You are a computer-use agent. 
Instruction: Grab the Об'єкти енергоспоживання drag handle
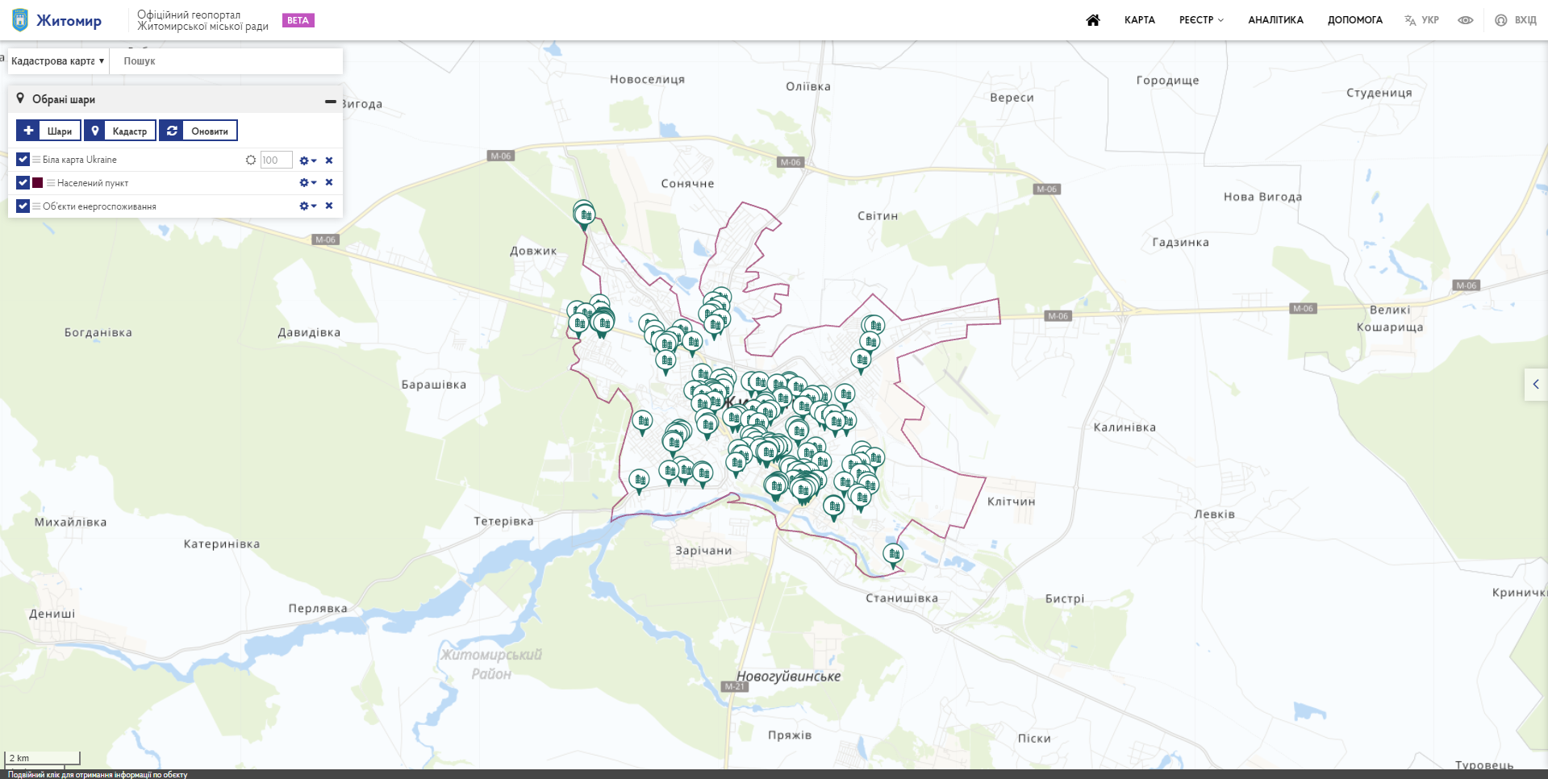point(36,206)
